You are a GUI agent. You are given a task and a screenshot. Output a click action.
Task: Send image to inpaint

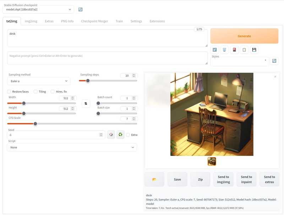(246, 179)
